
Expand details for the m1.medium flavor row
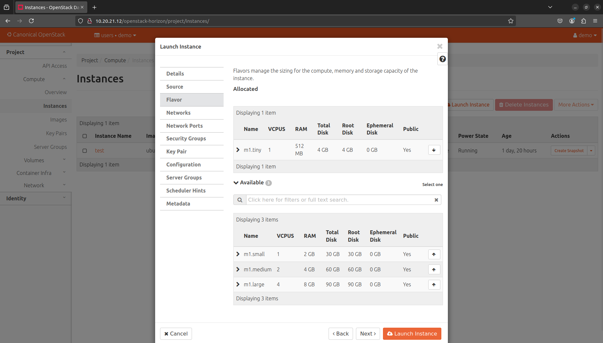(238, 269)
